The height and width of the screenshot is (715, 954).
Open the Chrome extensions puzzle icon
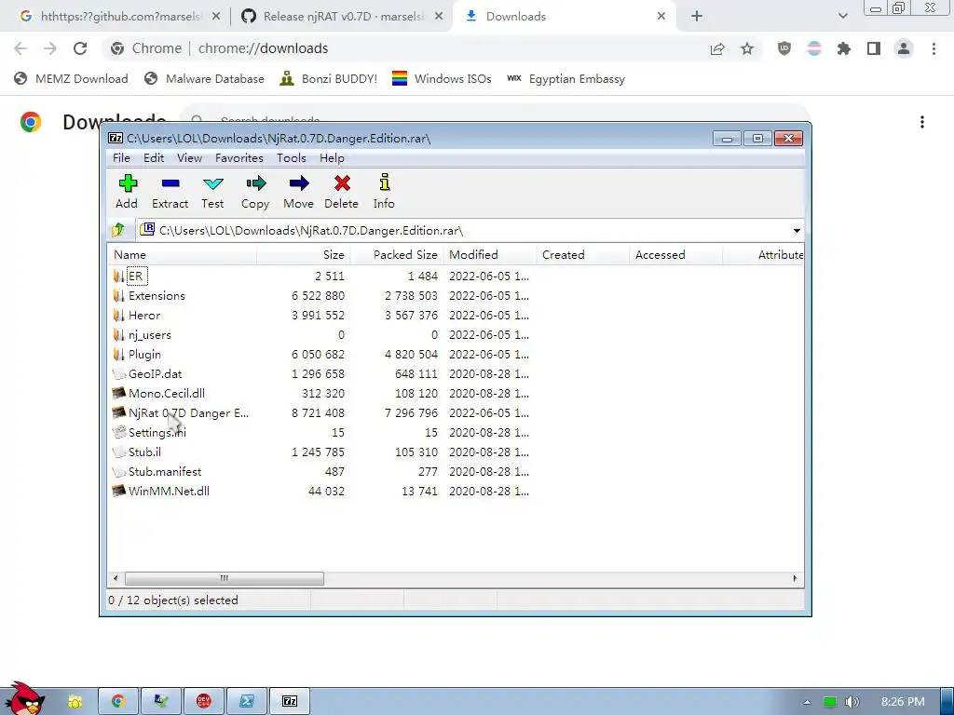point(844,48)
